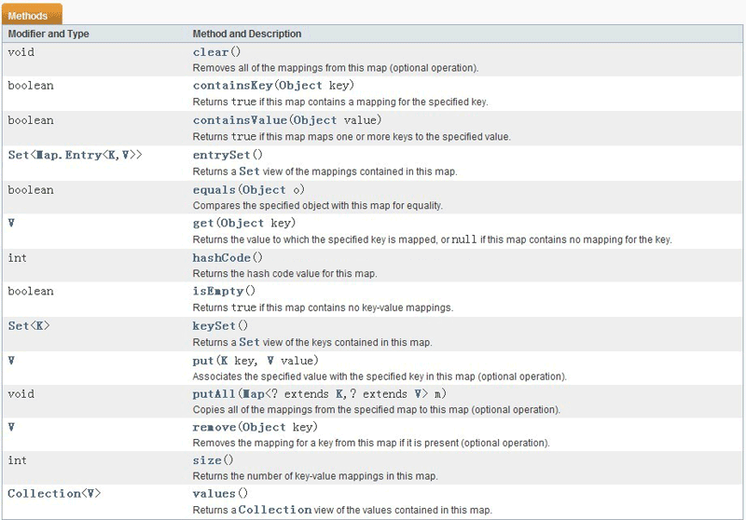Select the Methods tab
This screenshot has width=746, height=520.
click(32, 15)
